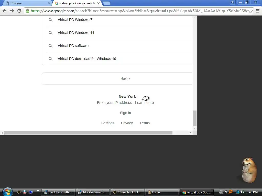
Task: Go forward with the browser forward arrow
Action: pos(12,11)
